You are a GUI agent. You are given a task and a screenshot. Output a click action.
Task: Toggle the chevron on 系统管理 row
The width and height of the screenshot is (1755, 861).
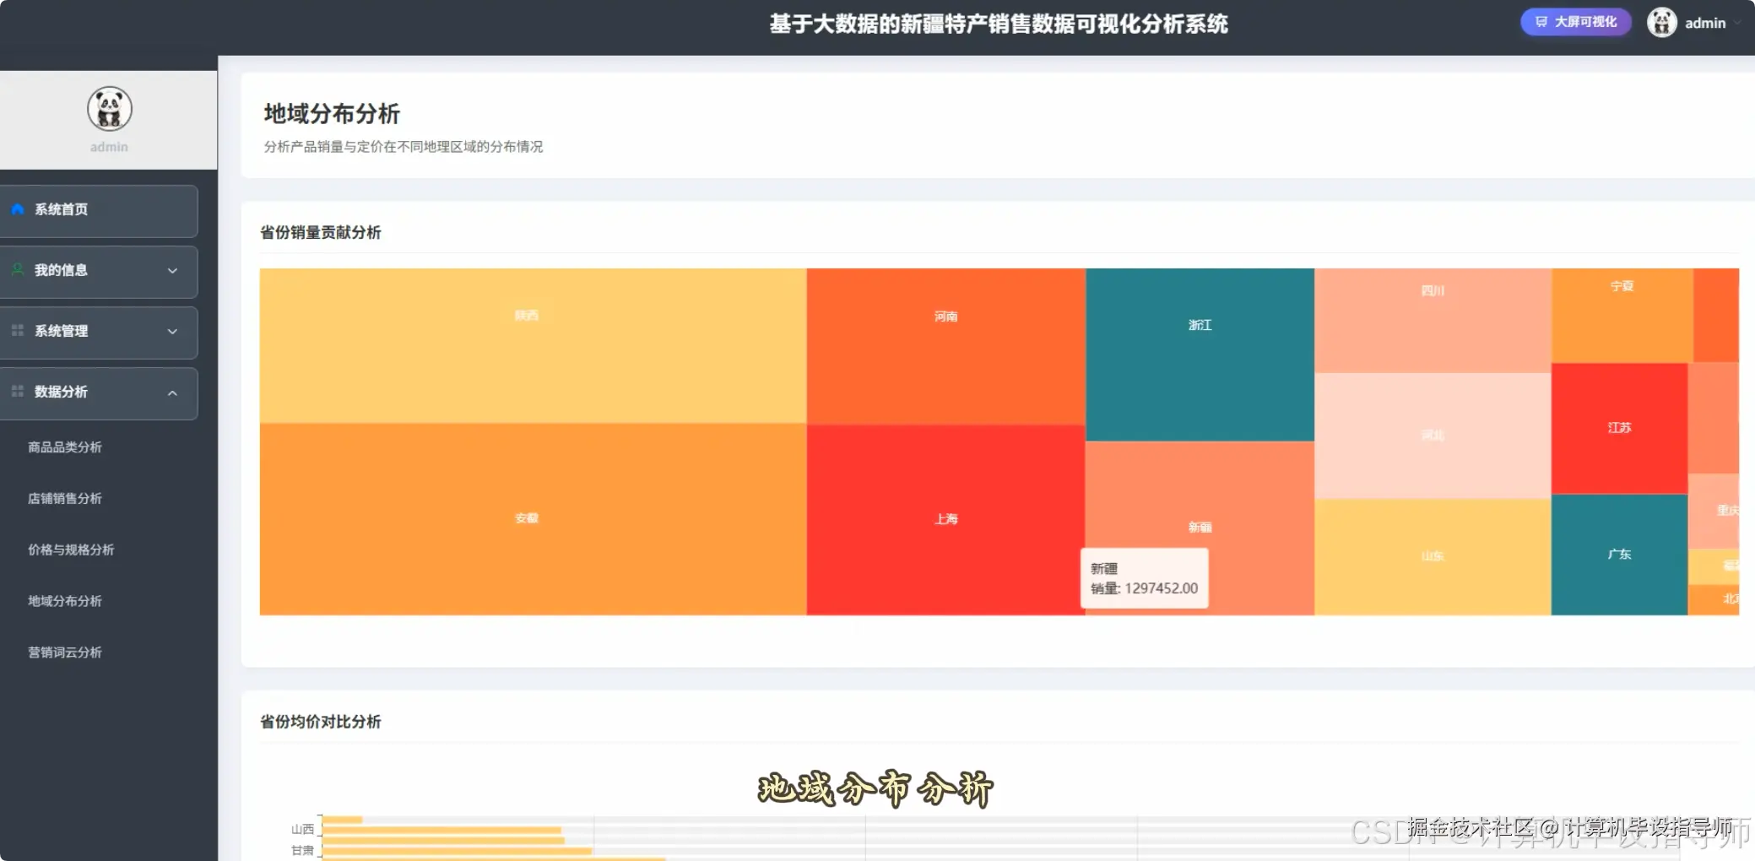172,332
